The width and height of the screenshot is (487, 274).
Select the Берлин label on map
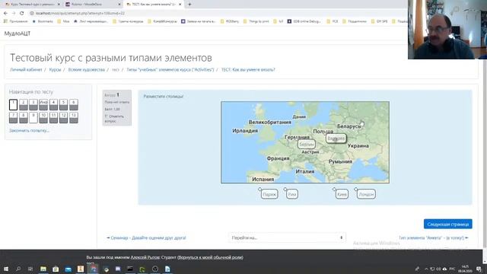(307, 144)
